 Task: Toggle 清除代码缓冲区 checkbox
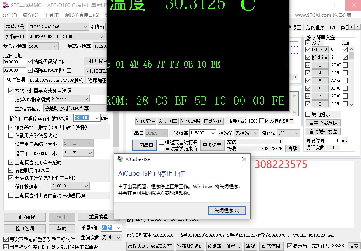pos(30,62)
